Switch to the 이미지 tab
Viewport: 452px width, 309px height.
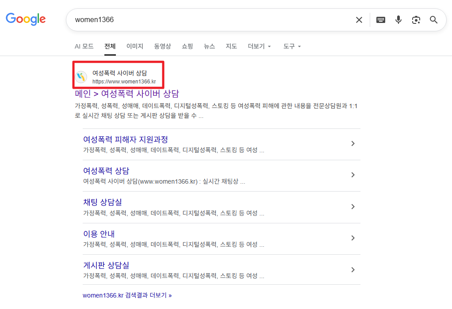(134, 46)
